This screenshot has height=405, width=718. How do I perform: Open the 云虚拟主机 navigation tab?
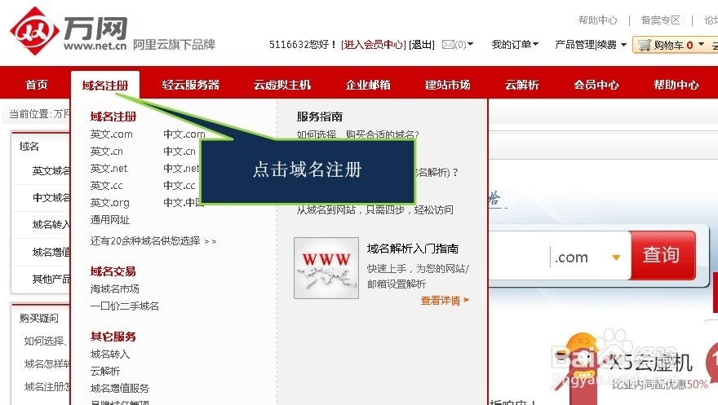coord(282,85)
